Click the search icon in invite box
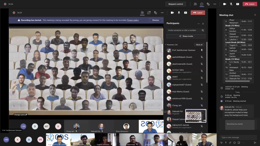This screenshot has height=146, width=260. click(x=203, y=30)
